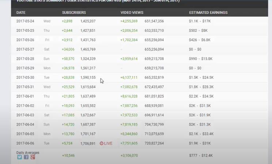This screenshot has height=164, width=272.
Task: Click the ESTIMATED EARNINGS column header
Action: (208, 12)
